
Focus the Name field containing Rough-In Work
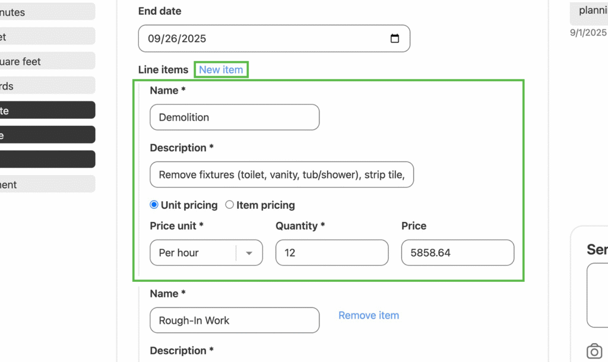point(235,320)
